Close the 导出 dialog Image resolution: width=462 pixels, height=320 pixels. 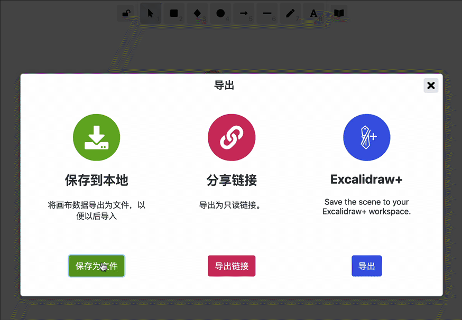click(431, 86)
